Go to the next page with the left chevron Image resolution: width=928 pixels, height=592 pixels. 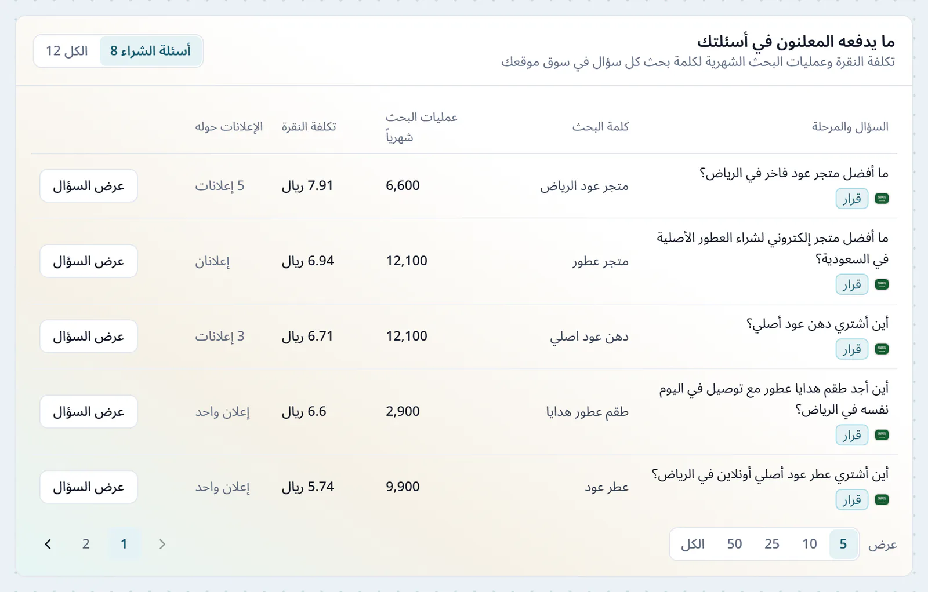click(x=48, y=544)
